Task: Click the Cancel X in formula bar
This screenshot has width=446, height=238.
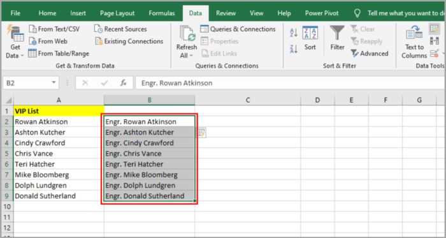Action: point(85,83)
